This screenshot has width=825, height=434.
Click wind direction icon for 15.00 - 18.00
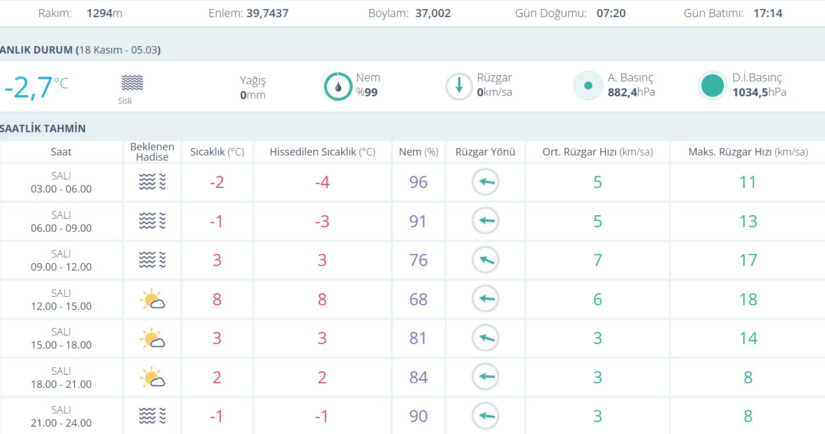[x=485, y=338]
